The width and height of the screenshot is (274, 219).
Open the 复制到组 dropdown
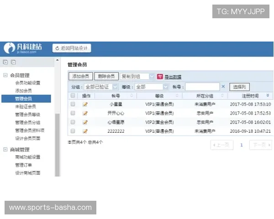137,76
